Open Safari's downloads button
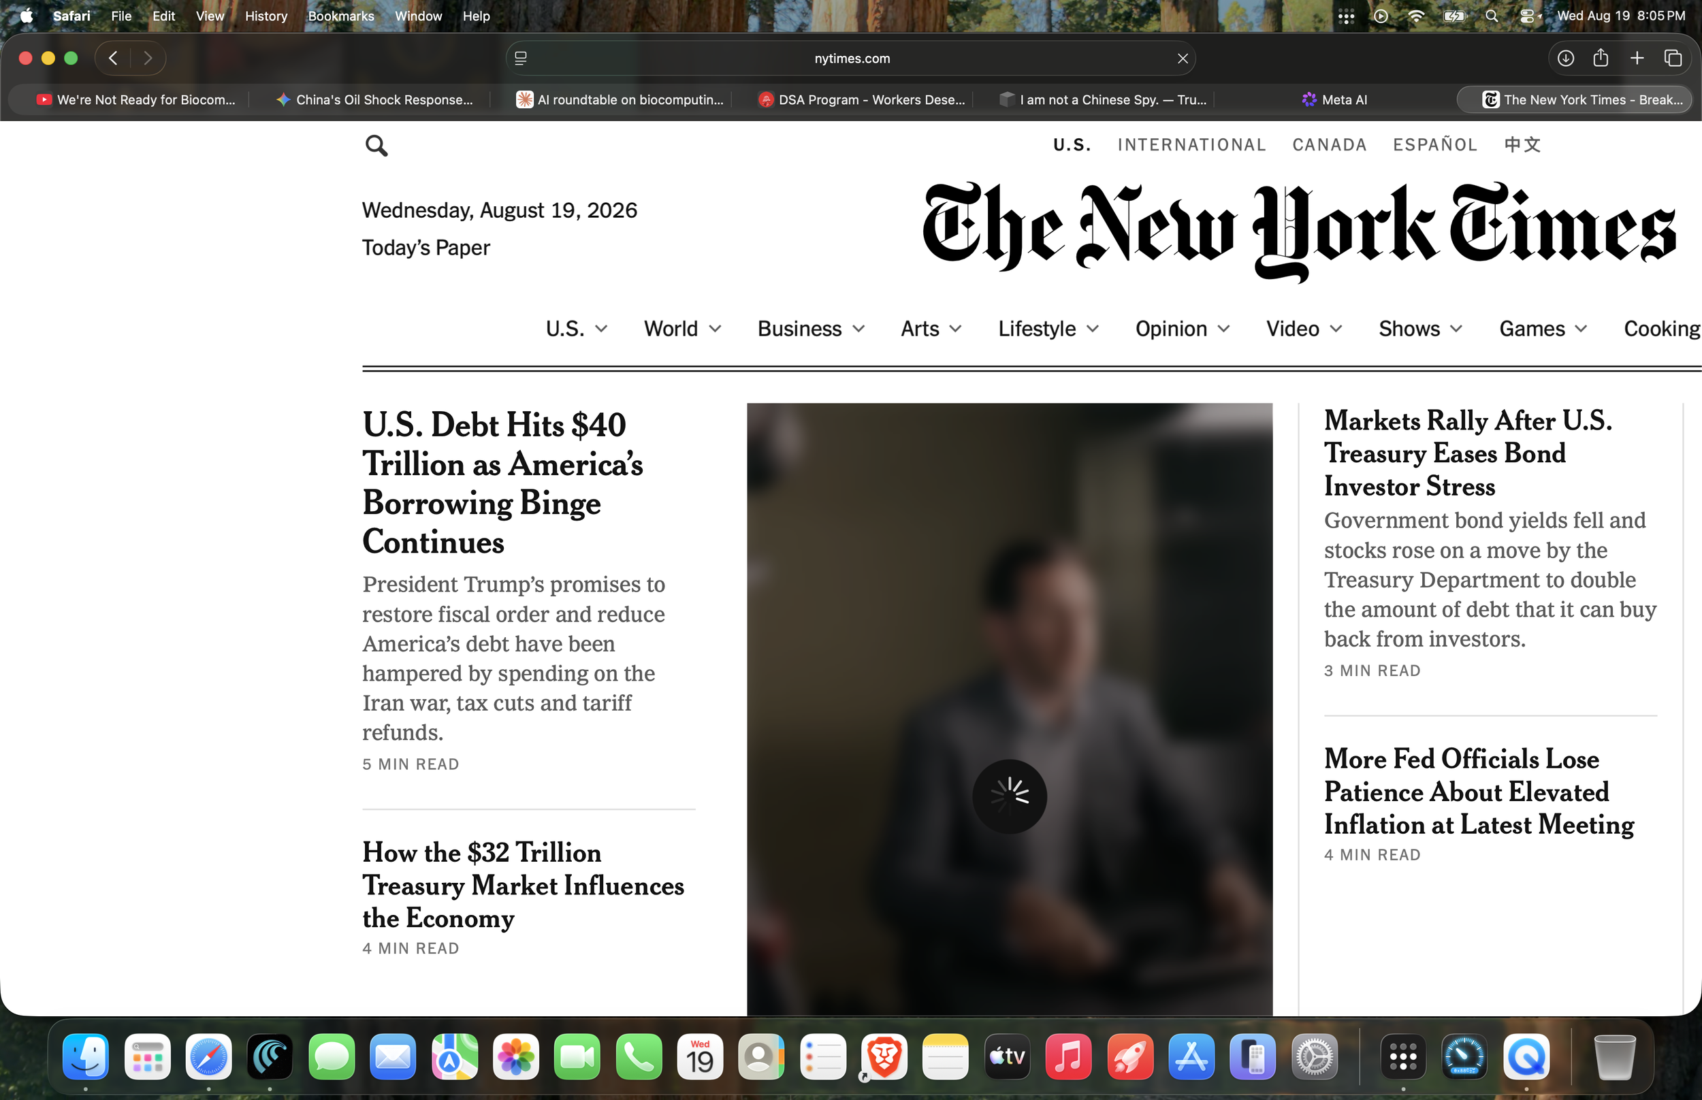Viewport: 1702px width, 1100px height. click(x=1566, y=58)
